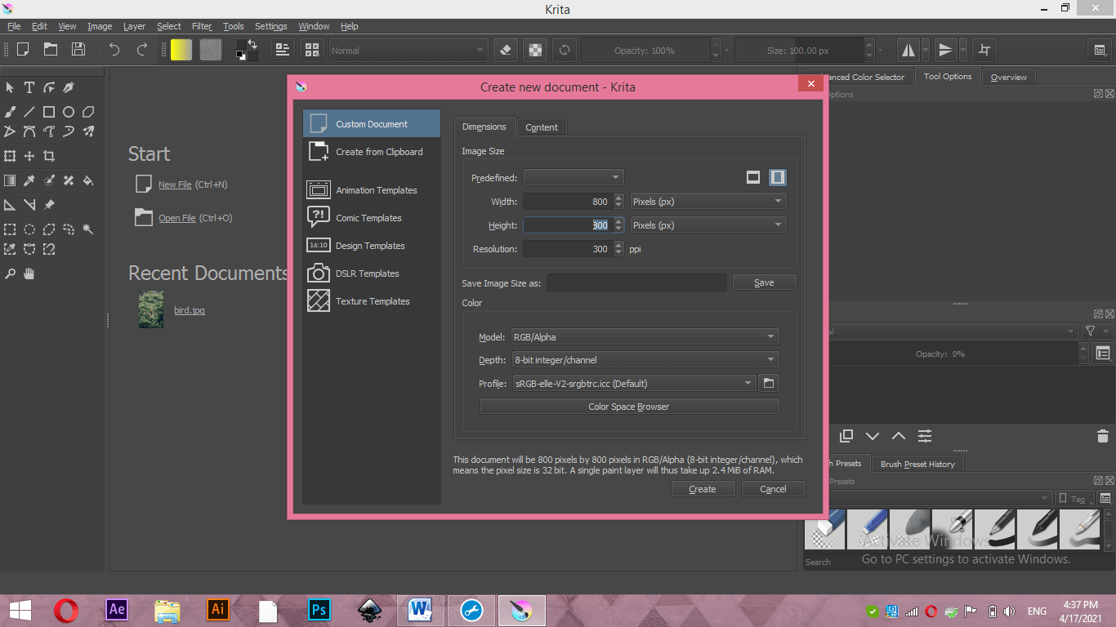The width and height of the screenshot is (1116, 627).
Task: Switch to Brush Preset History tab
Action: 917,464
